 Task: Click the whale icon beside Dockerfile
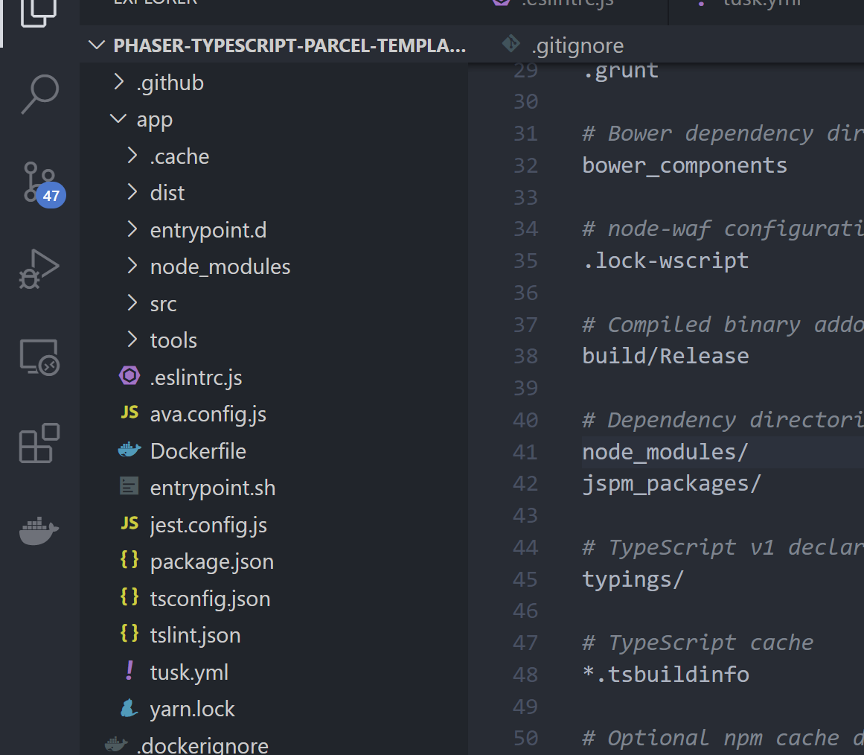pyautogui.click(x=129, y=450)
